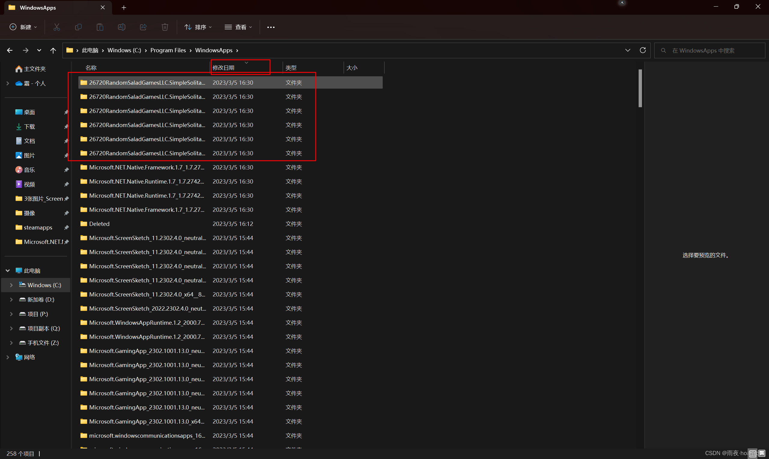Go back with the left arrow
The height and width of the screenshot is (459, 769).
click(10, 50)
